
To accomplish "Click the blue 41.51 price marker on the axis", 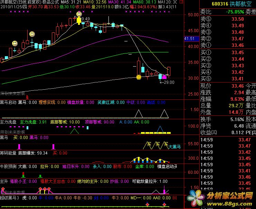I will tap(191, 39).
